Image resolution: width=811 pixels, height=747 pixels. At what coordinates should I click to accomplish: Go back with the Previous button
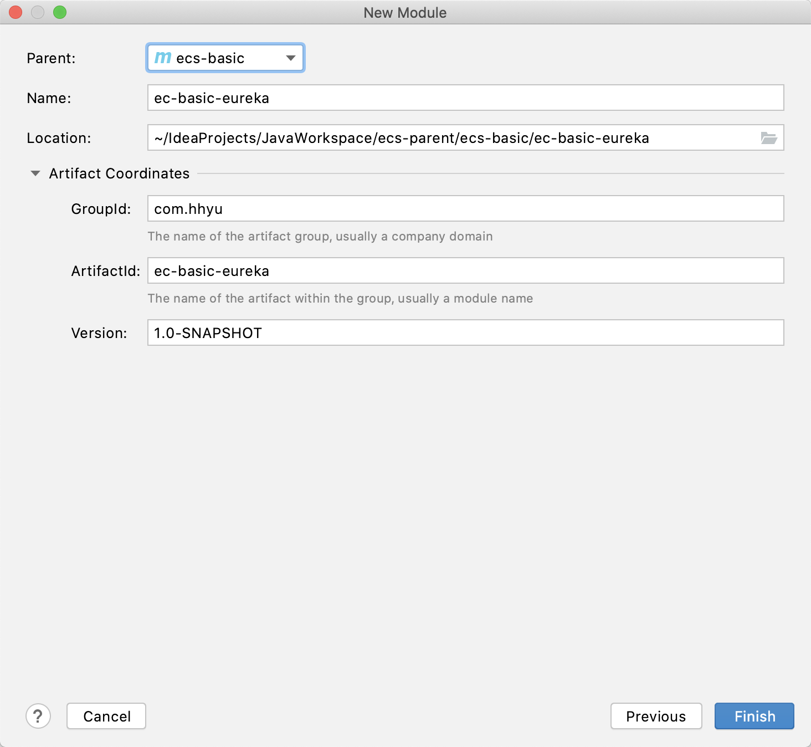tap(656, 716)
